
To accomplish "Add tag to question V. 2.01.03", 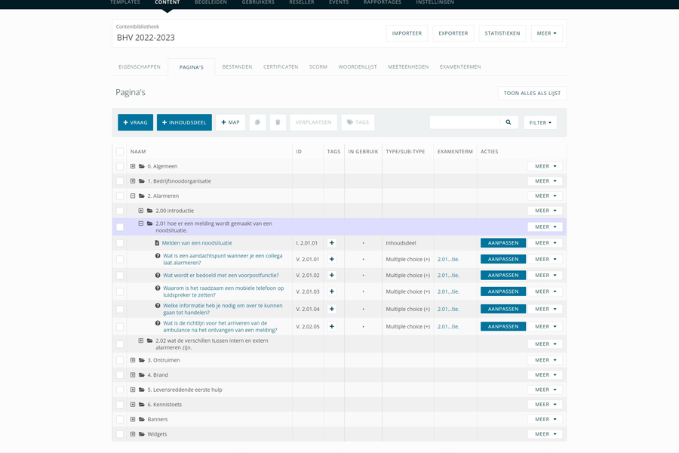I will [332, 291].
